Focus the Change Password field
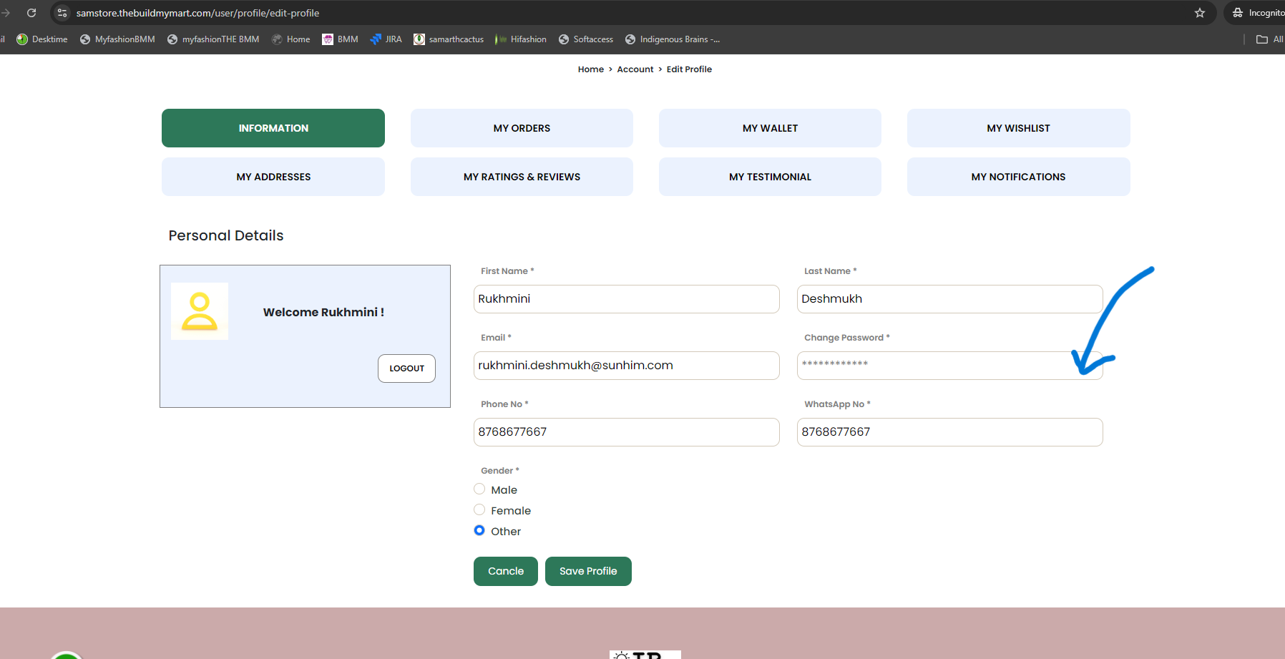Viewport: 1285px width, 659px height. pyautogui.click(x=950, y=366)
